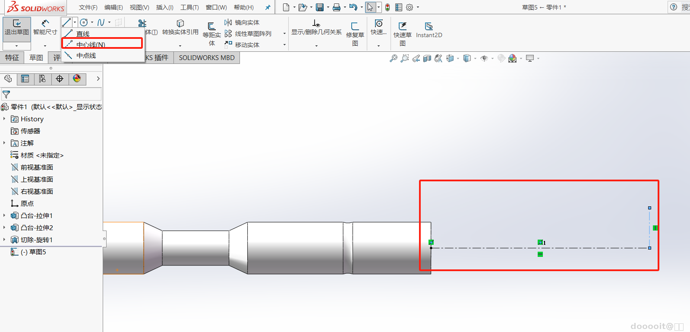Click the Zoom to Fit magnifier icon
This screenshot has width=690, height=332.
[x=394, y=58]
